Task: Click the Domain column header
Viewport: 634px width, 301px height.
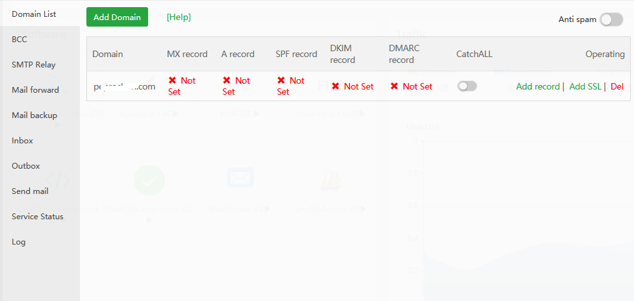Action: [x=108, y=54]
